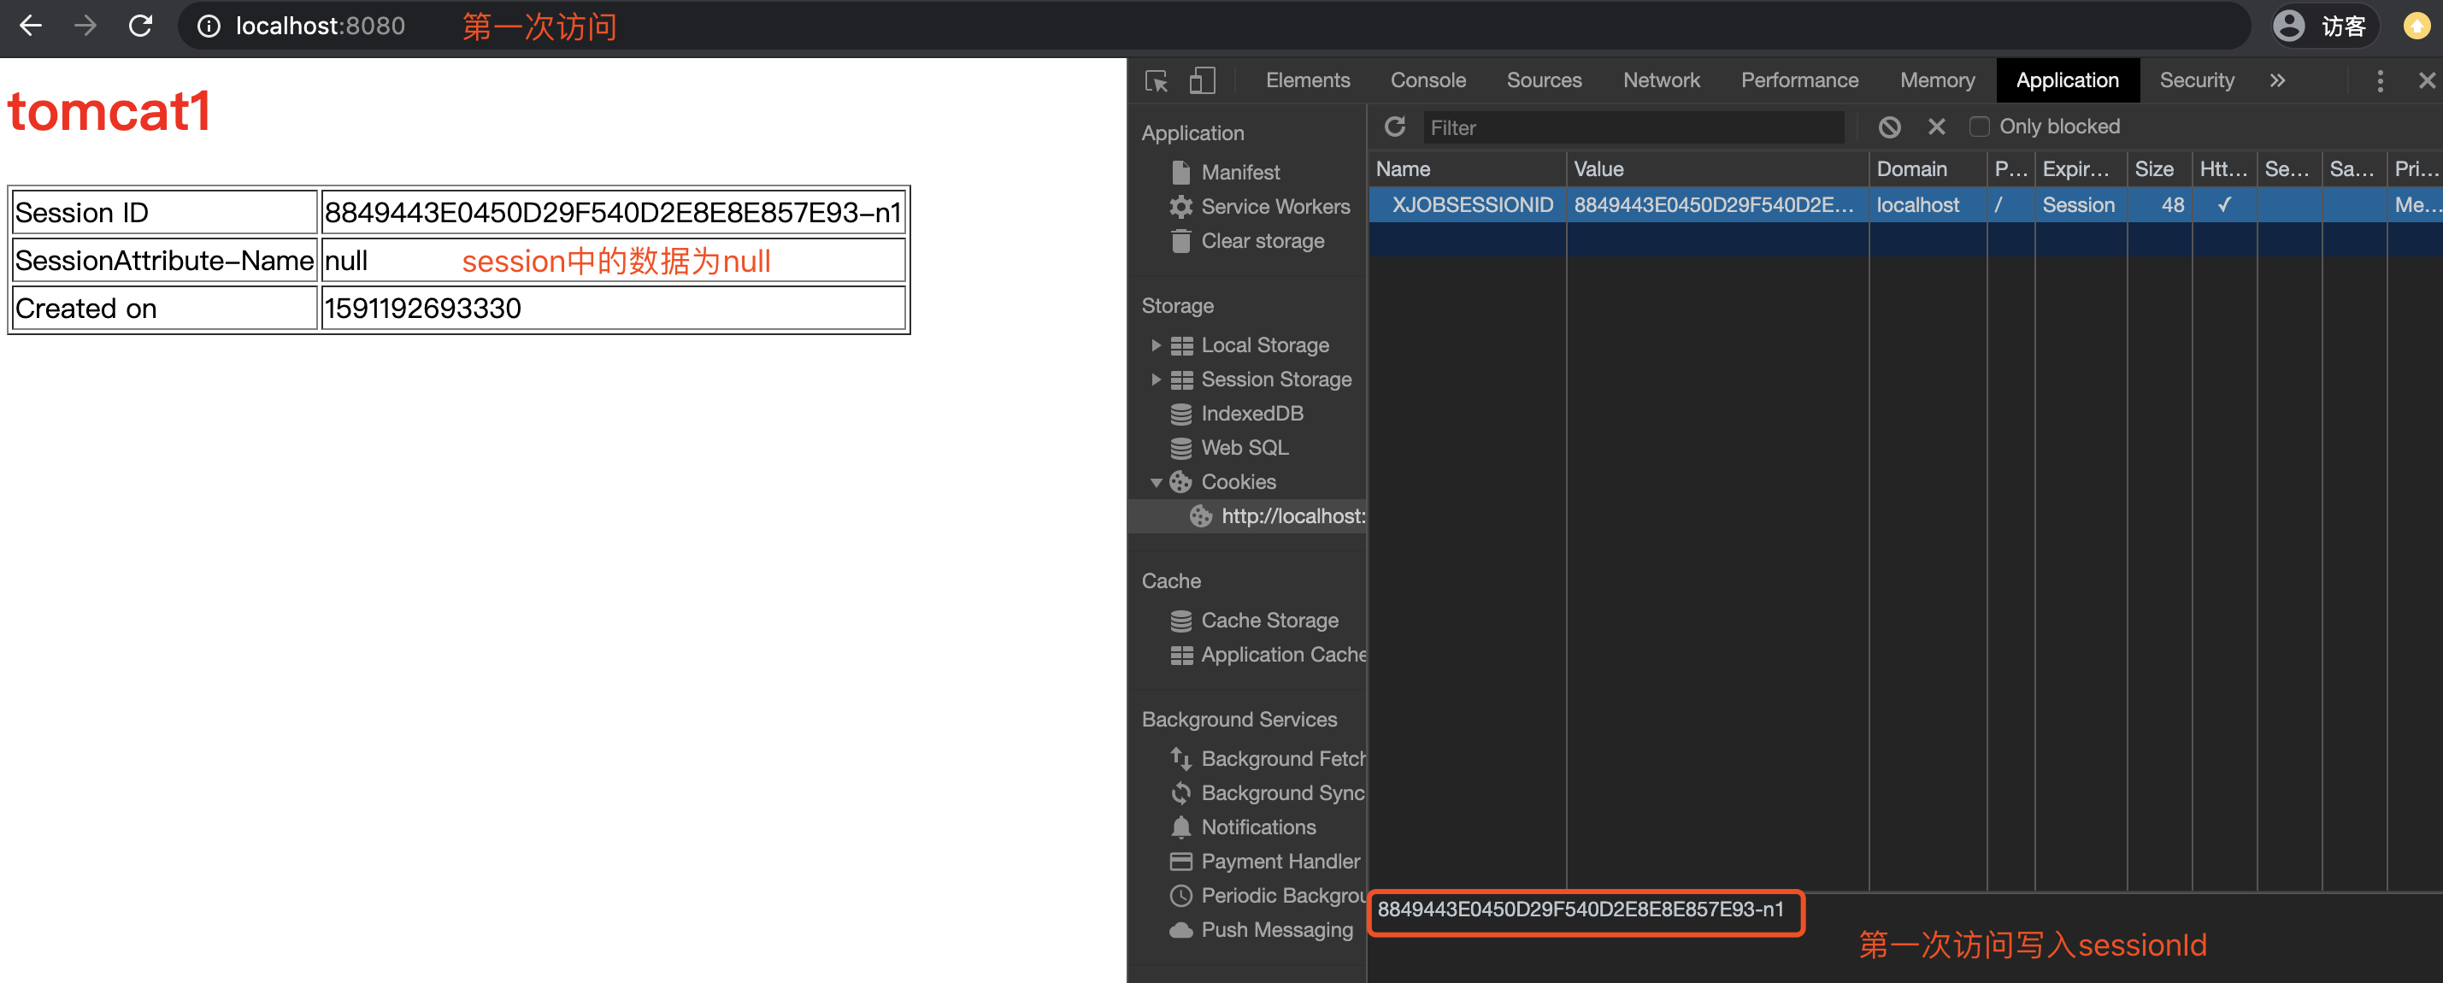Image resolution: width=2443 pixels, height=983 pixels.
Task: Sort cookies by Expires column
Action: tap(2080, 168)
